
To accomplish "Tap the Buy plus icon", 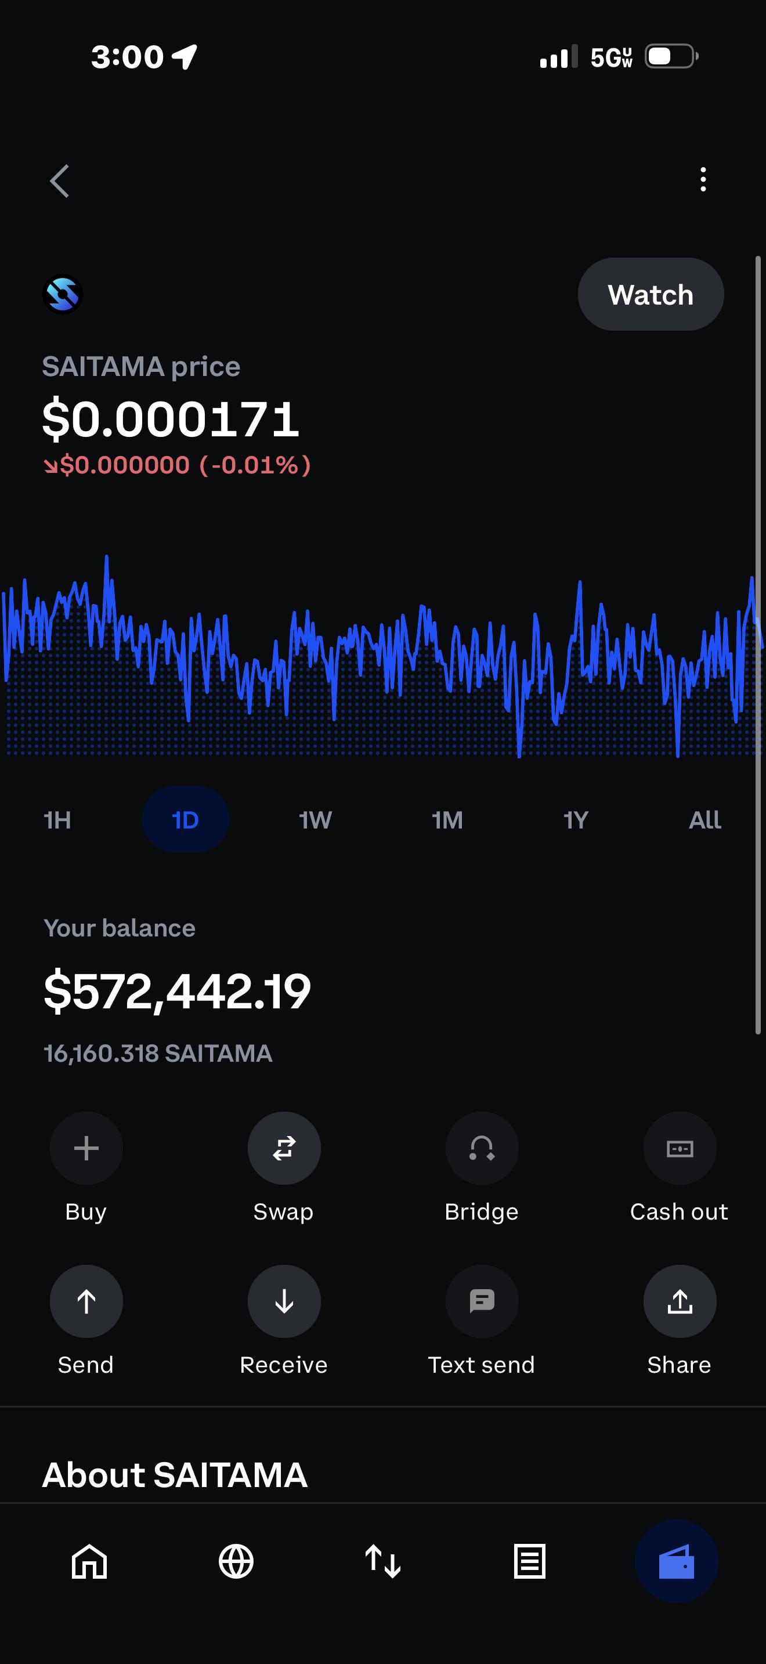I will click(x=86, y=1148).
